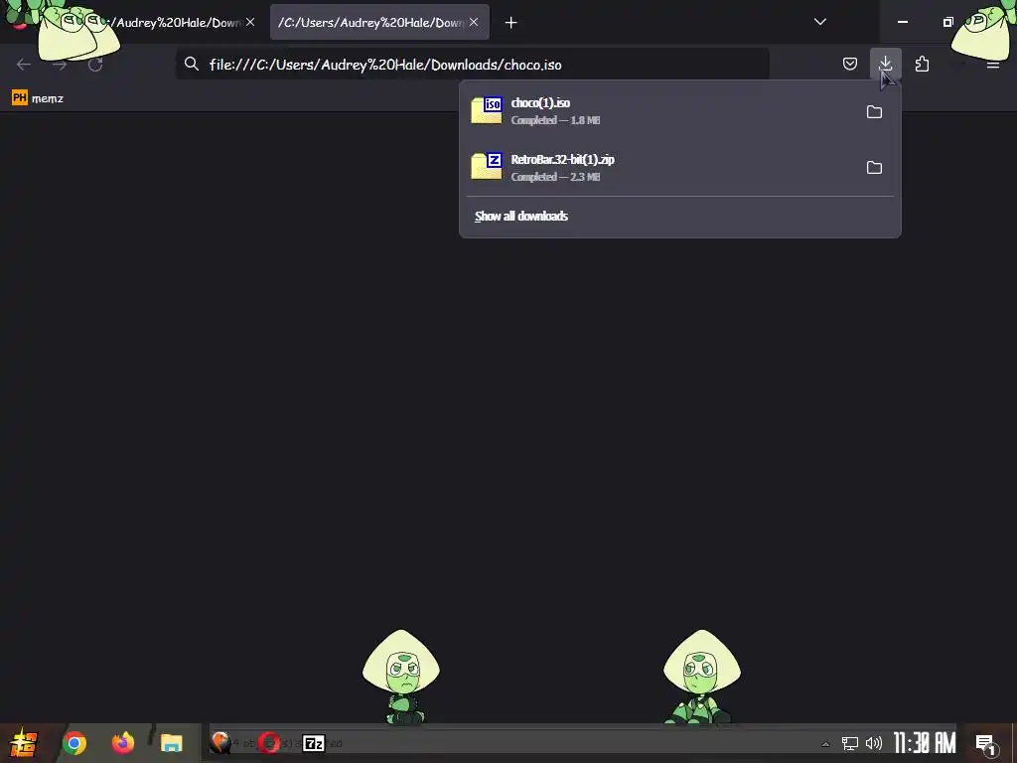Open the Firefox Downloads toolbar button
1017x763 pixels.
(885, 64)
